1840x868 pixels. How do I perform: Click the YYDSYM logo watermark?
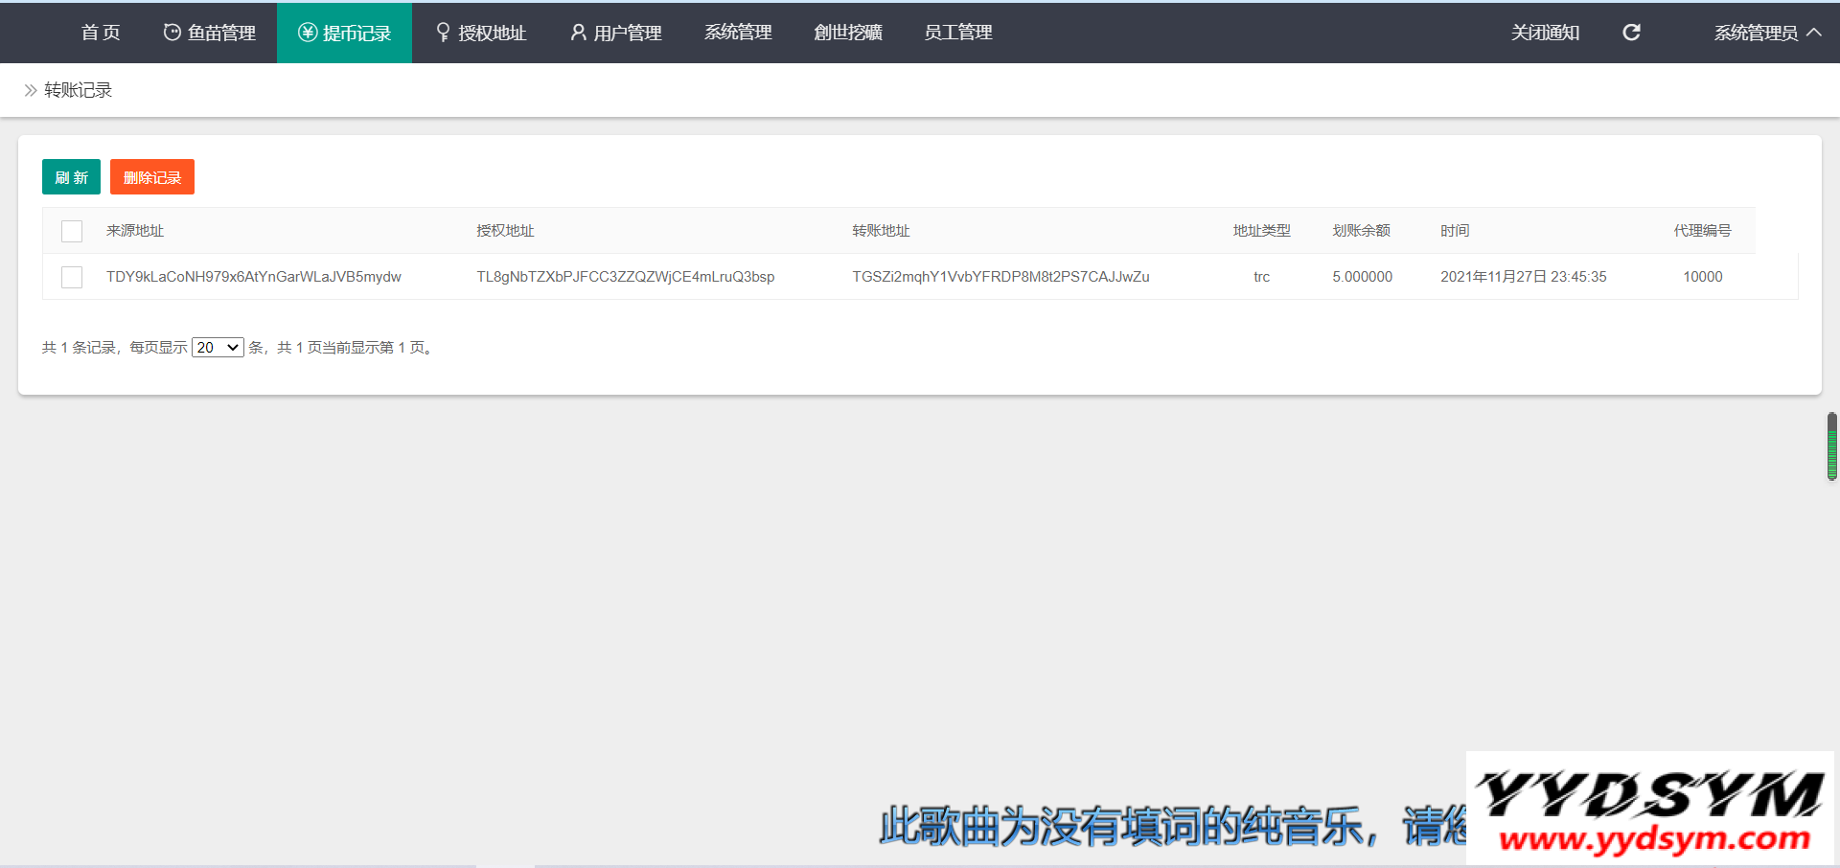(1649, 809)
